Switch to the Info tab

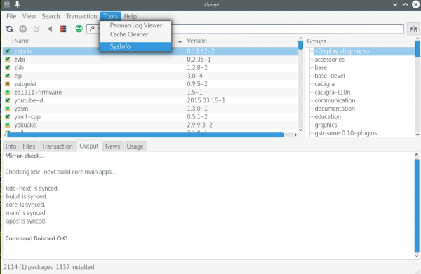click(x=11, y=146)
